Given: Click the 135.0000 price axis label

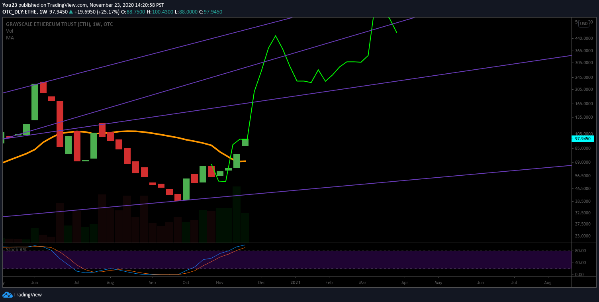Looking at the screenshot, I should click(x=584, y=118).
